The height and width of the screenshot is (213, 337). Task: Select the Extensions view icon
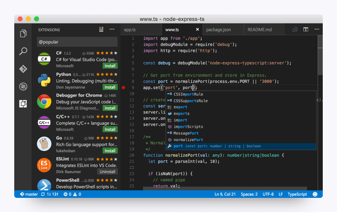click(23, 104)
